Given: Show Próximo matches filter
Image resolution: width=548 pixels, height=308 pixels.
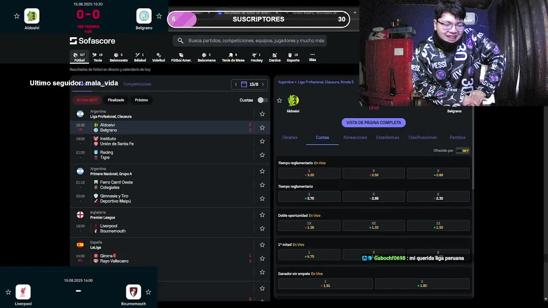Looking at the screenshot, I should tap(141, 100).
